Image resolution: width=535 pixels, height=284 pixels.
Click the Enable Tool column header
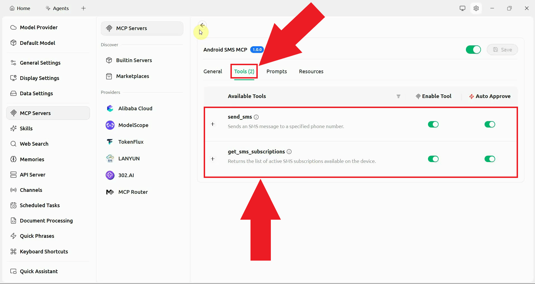tap(433, 96)
